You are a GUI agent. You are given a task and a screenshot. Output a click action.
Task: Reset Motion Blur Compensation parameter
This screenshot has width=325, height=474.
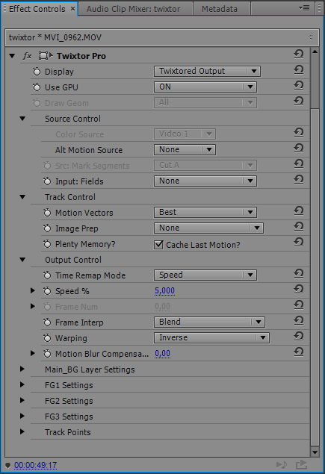click(299, 352)
